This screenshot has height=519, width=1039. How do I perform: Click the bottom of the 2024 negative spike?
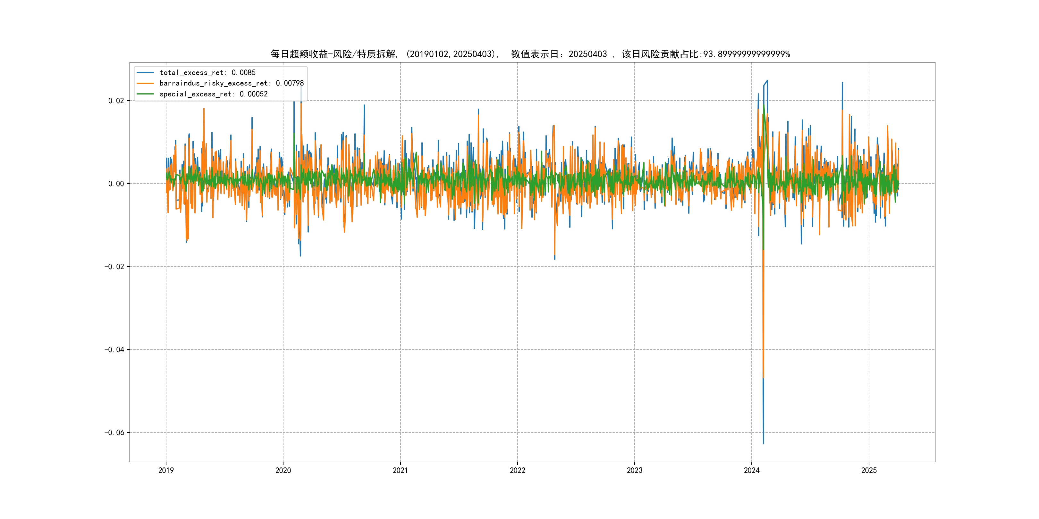point(763,443)
